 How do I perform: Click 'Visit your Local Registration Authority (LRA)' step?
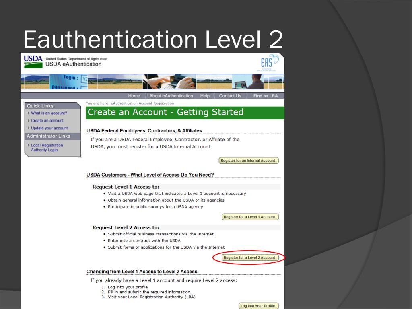click(x=152, y=297)
